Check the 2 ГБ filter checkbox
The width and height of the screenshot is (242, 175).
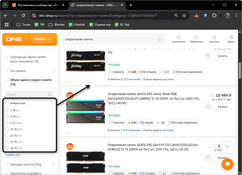click(x=7, y=110)
